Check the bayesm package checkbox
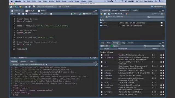This screenshot has height=98, width=175. 101,88
